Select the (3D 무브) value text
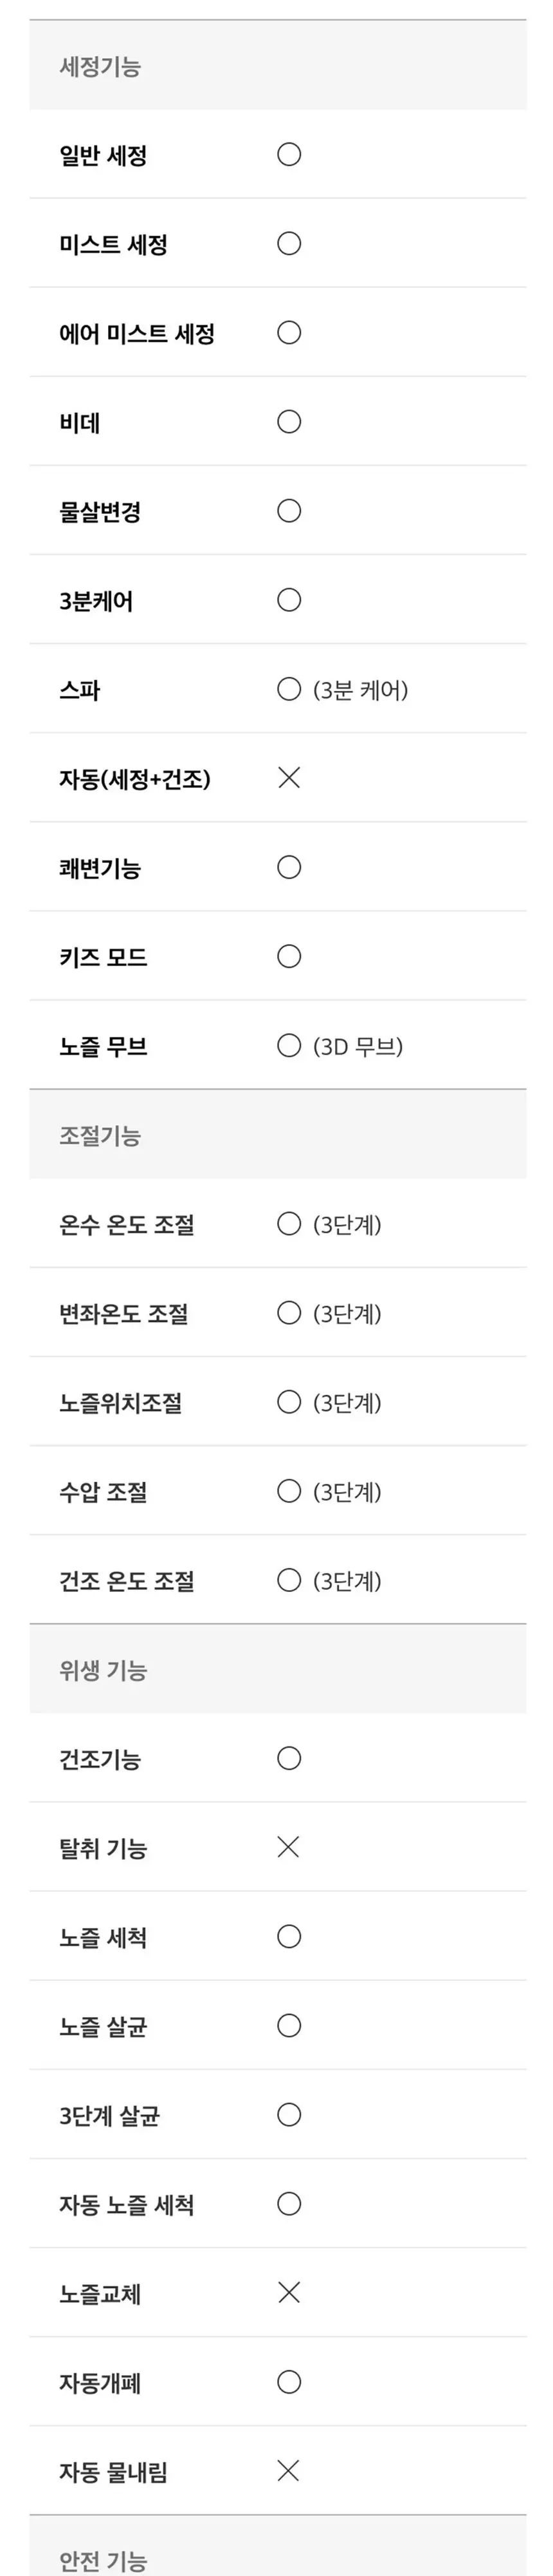This screenshot has width=553, height=2576. coord(358,1046)
